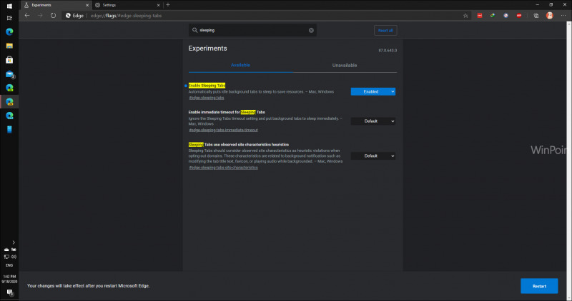Open the volume control in the tray
The width and height of the screenshot is (572, 301).
(x=14, y=257)
